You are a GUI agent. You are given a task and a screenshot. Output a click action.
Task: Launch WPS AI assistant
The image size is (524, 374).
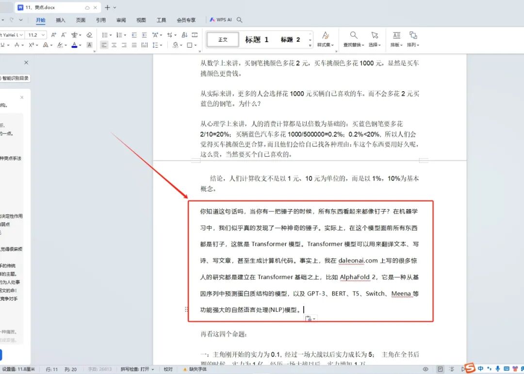[221, 20]
